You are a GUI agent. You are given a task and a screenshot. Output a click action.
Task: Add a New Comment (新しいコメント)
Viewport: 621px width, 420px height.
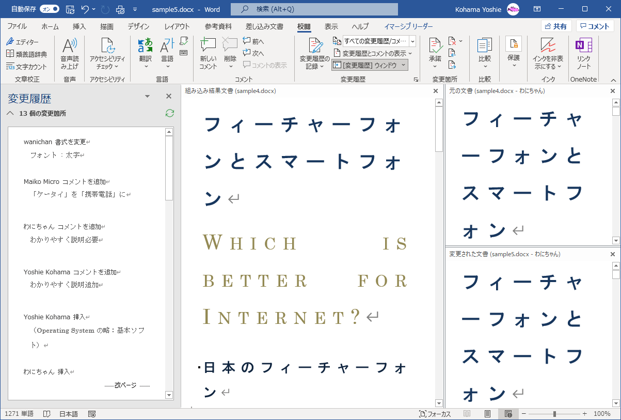pos(208,54)
